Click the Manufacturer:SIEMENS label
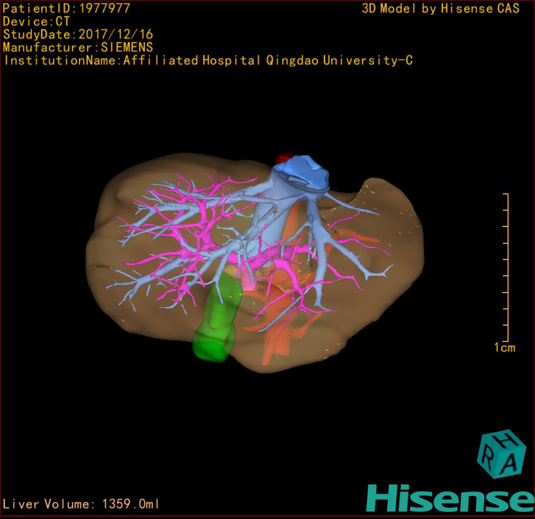 click(x=78, y=47)
